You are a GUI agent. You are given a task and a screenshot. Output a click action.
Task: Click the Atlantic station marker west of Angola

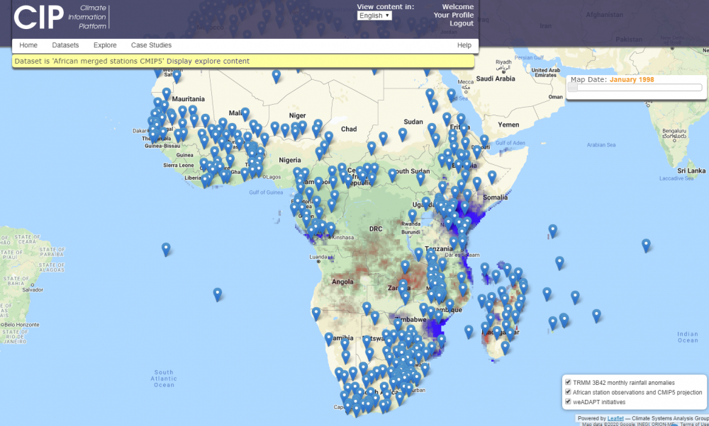point(218,294)
